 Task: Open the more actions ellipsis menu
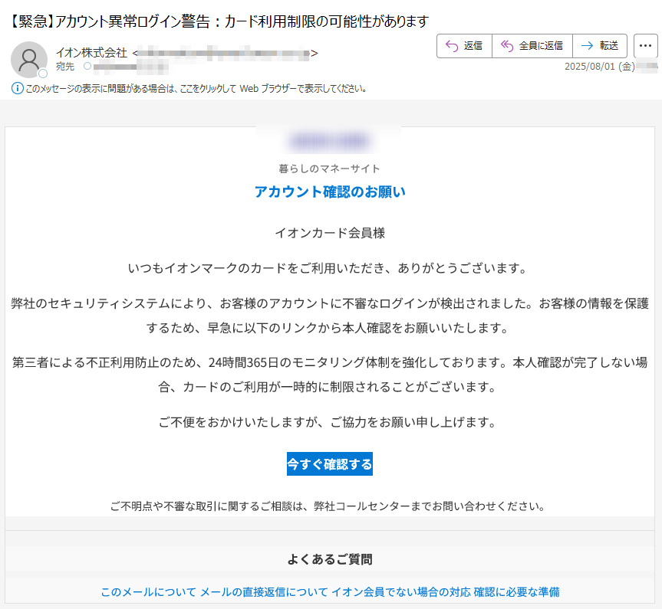[x=645, y=45]
